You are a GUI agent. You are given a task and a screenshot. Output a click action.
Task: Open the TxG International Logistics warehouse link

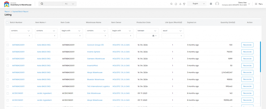[98, 86]
